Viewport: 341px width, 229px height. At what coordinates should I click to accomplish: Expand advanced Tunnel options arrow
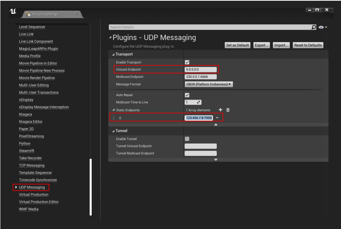tap(216, 160)
